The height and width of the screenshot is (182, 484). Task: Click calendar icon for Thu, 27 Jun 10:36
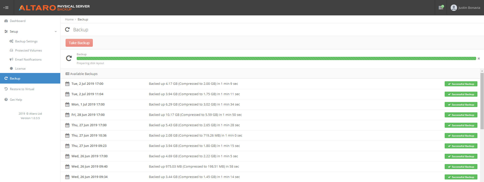coord(67,136)
